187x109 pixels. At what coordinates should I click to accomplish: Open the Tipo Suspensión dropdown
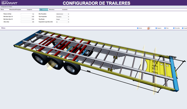[63, 17]
